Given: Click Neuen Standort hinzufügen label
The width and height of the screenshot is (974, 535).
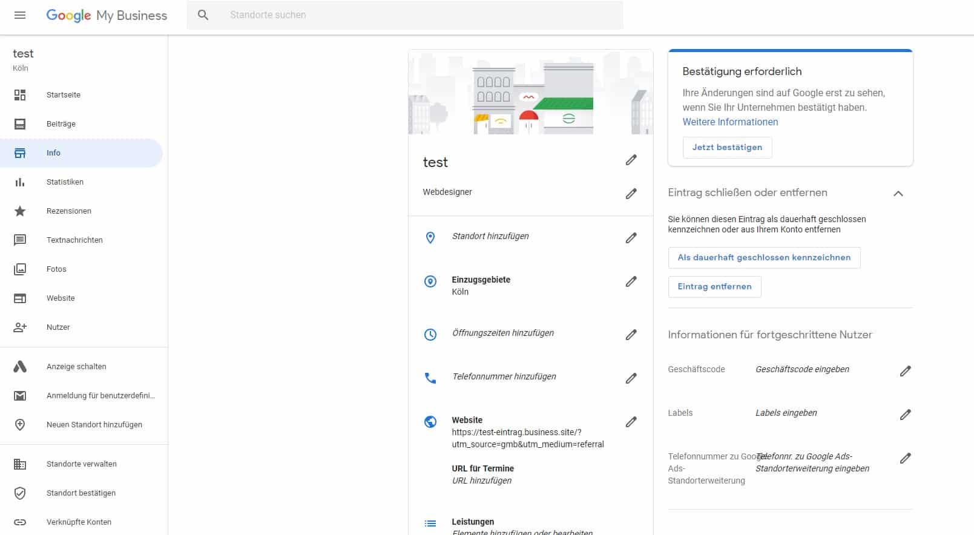Looking at the screenshot, I should click(x=94, y=425).
